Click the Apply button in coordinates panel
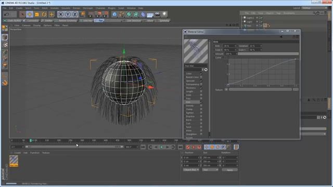Screen dimensions: 333x187 230,170
